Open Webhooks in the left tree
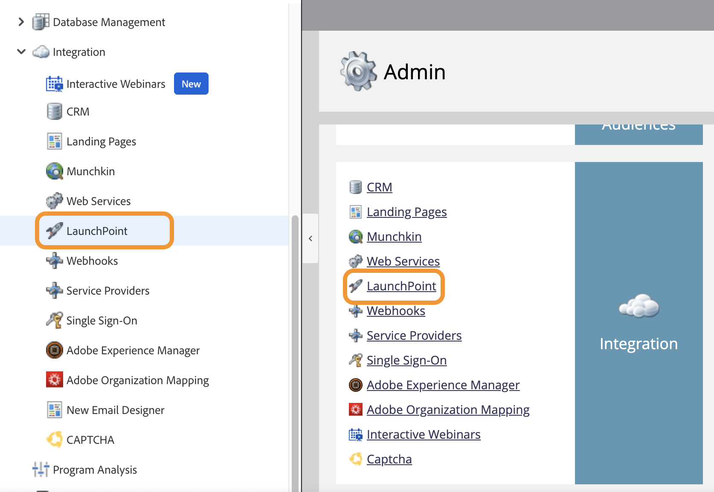The image size is (714, 492). (x=92, y=261)
